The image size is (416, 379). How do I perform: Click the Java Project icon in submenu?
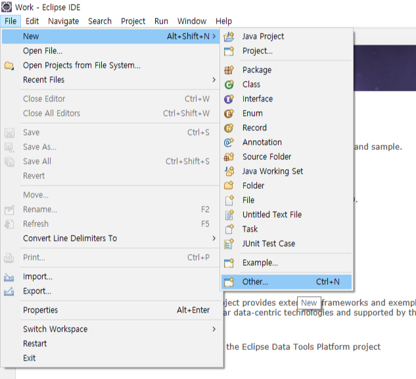[x=229, y=36]
